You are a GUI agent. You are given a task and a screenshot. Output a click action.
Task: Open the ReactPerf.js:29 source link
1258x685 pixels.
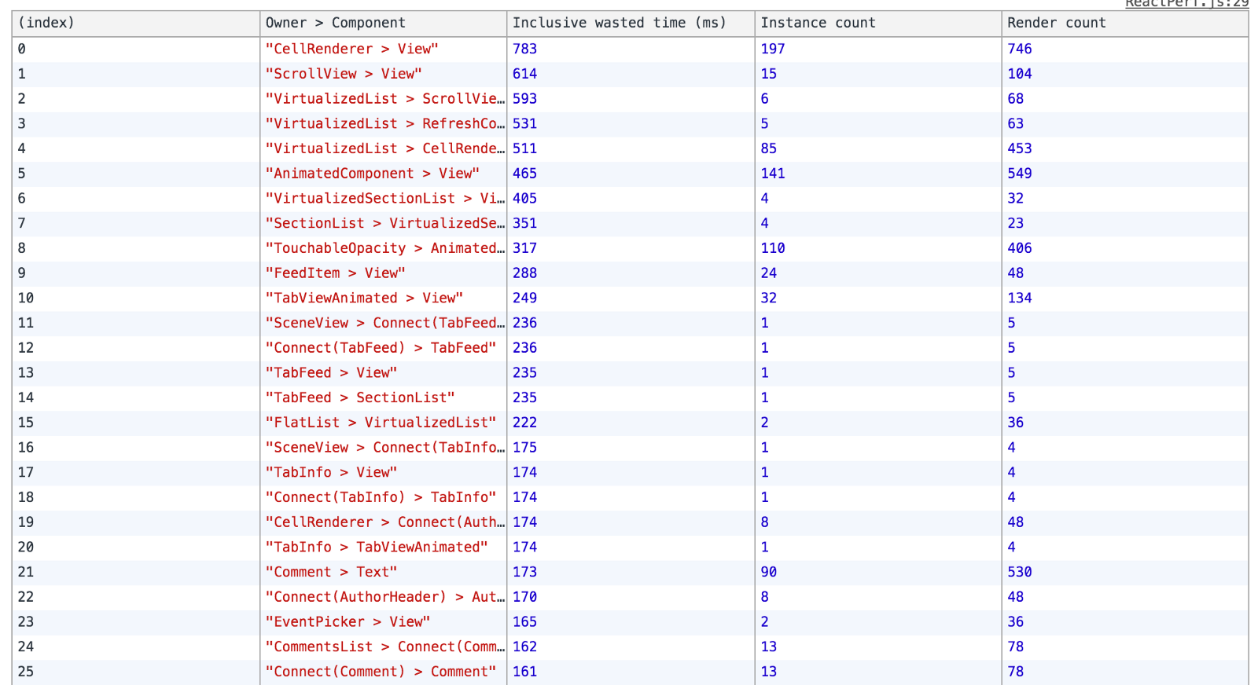coord(1186,4)
